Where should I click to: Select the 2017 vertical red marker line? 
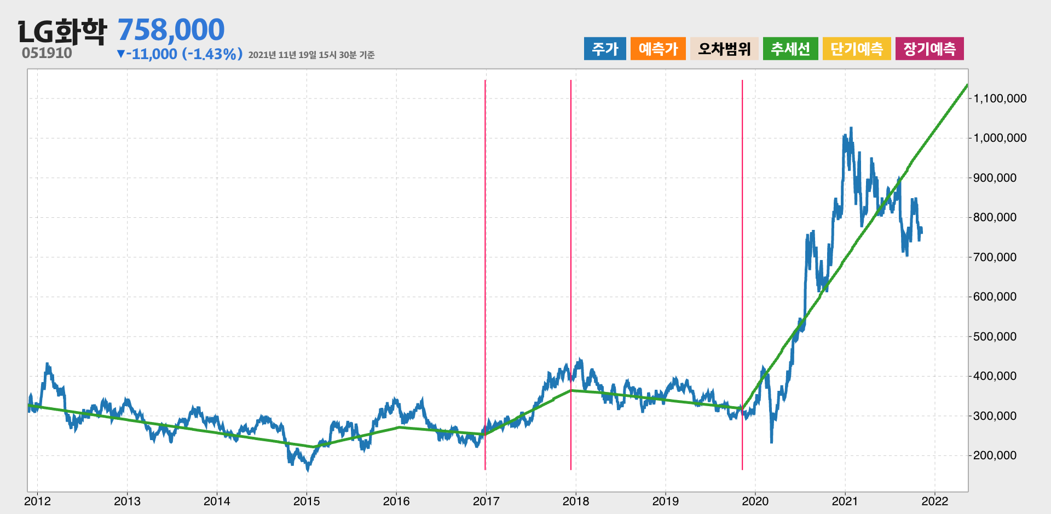click(485, 274)
